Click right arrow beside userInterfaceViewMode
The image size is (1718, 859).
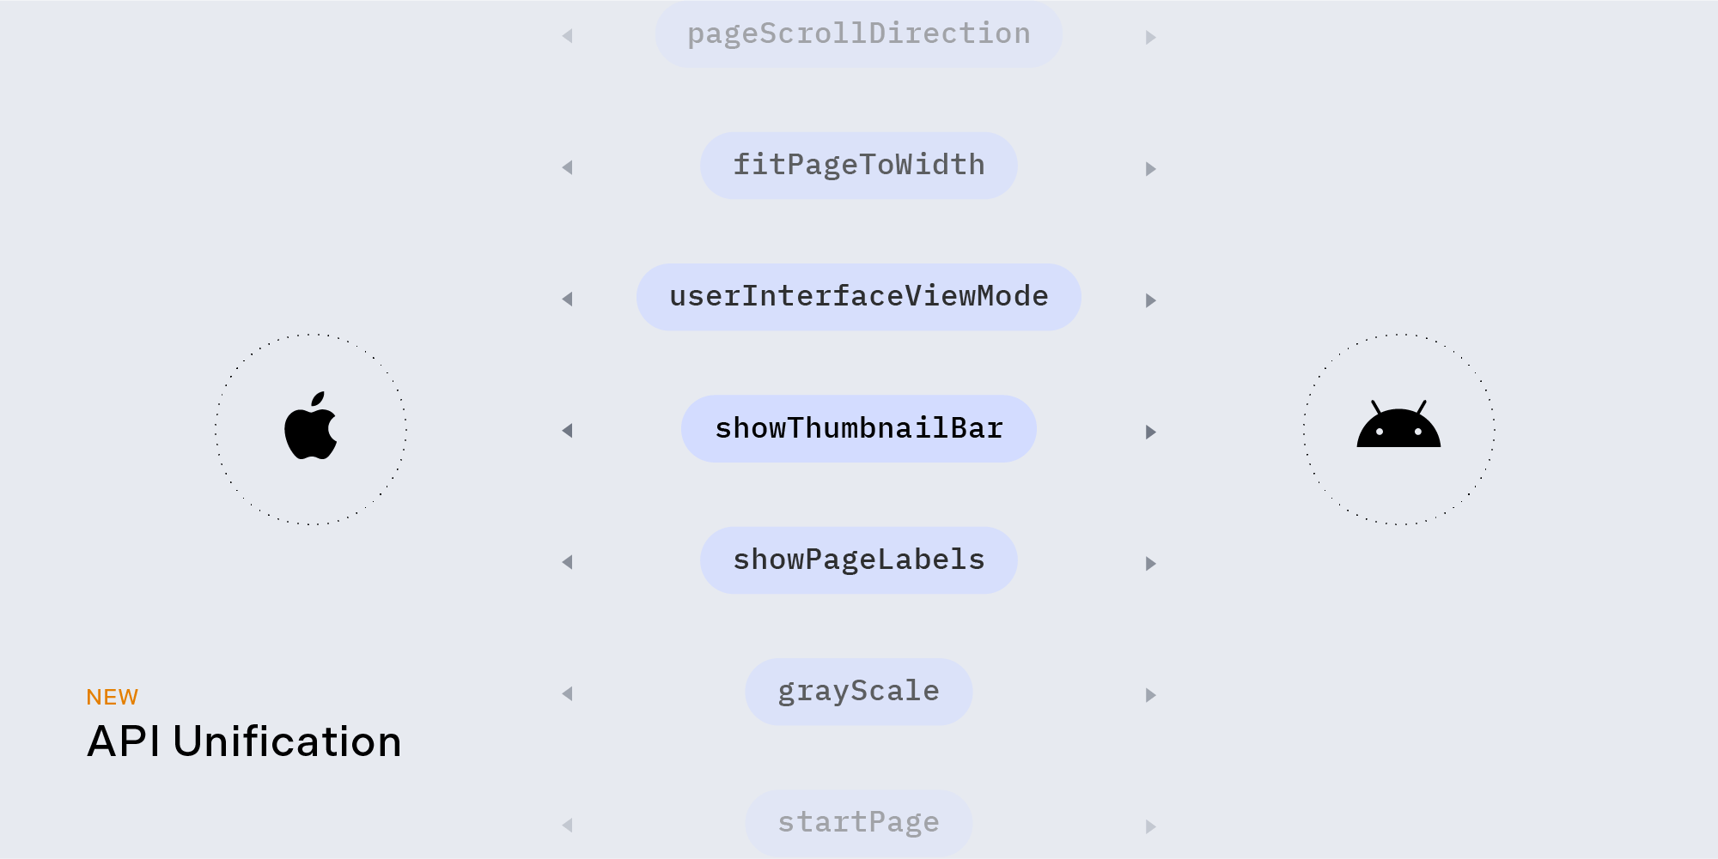[x=1151, y=300]
